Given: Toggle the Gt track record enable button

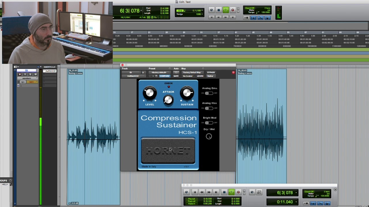Looking at the screenshot, I should [x=20, y=74].
